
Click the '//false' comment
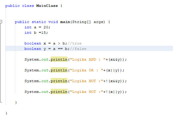[78, 49]
